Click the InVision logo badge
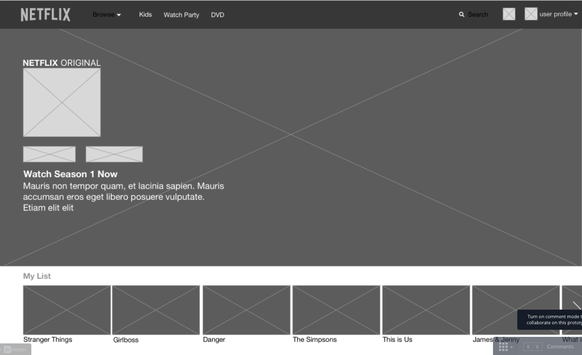Screen dimensions: 582x355 [x=15, y=349]
